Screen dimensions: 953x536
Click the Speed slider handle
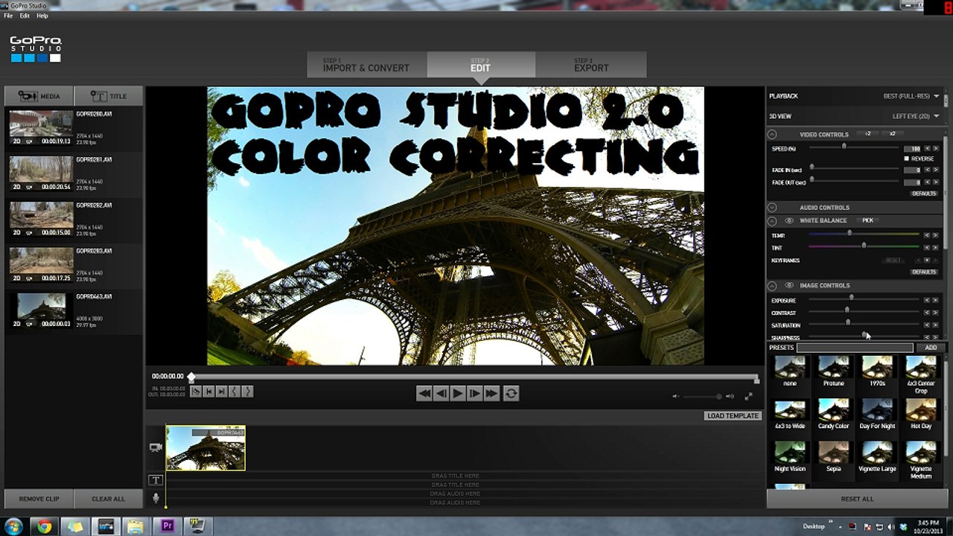[844, 147]
